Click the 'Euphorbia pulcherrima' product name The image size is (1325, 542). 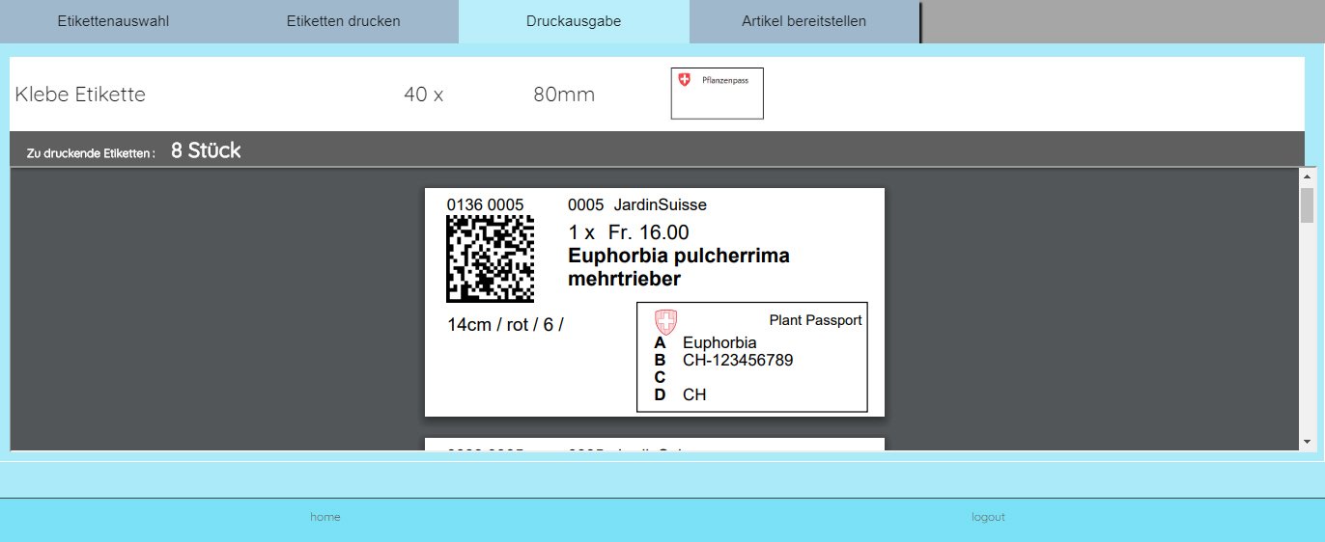point(679,256)
